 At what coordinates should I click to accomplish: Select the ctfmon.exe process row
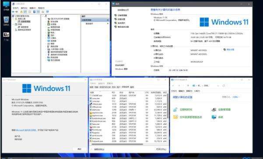tap(128, 104)
